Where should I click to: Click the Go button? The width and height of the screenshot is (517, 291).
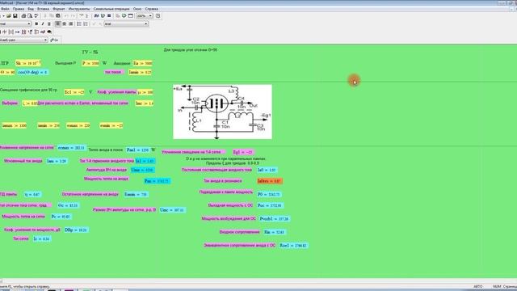pos(54,40)
